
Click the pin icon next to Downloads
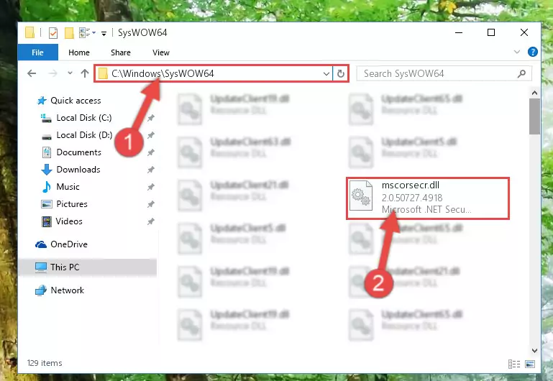pyautogui.click(x=150, y=170)
